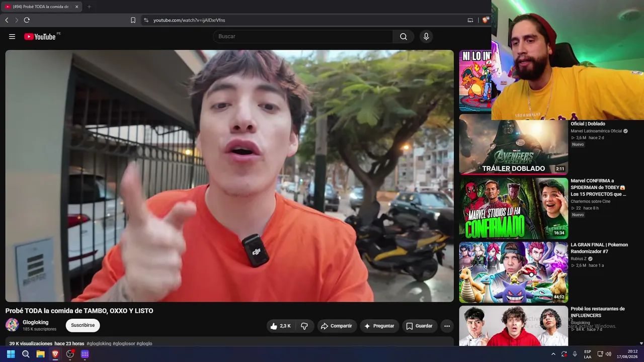Image resolution: width=644 pixels, height=362 pixels.
Task: Open the YouTube guide hamburger menu
Action: [12, 36]
